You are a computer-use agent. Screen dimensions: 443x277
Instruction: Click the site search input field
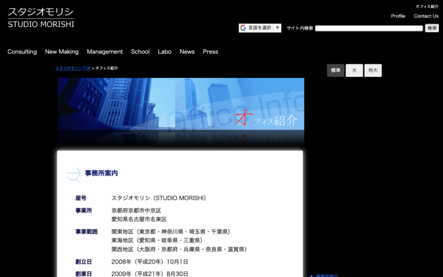coord(369,28)
